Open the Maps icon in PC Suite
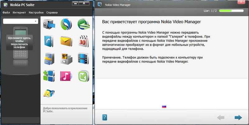The height and width of the screenshot is (125, 249). (49, 93)
